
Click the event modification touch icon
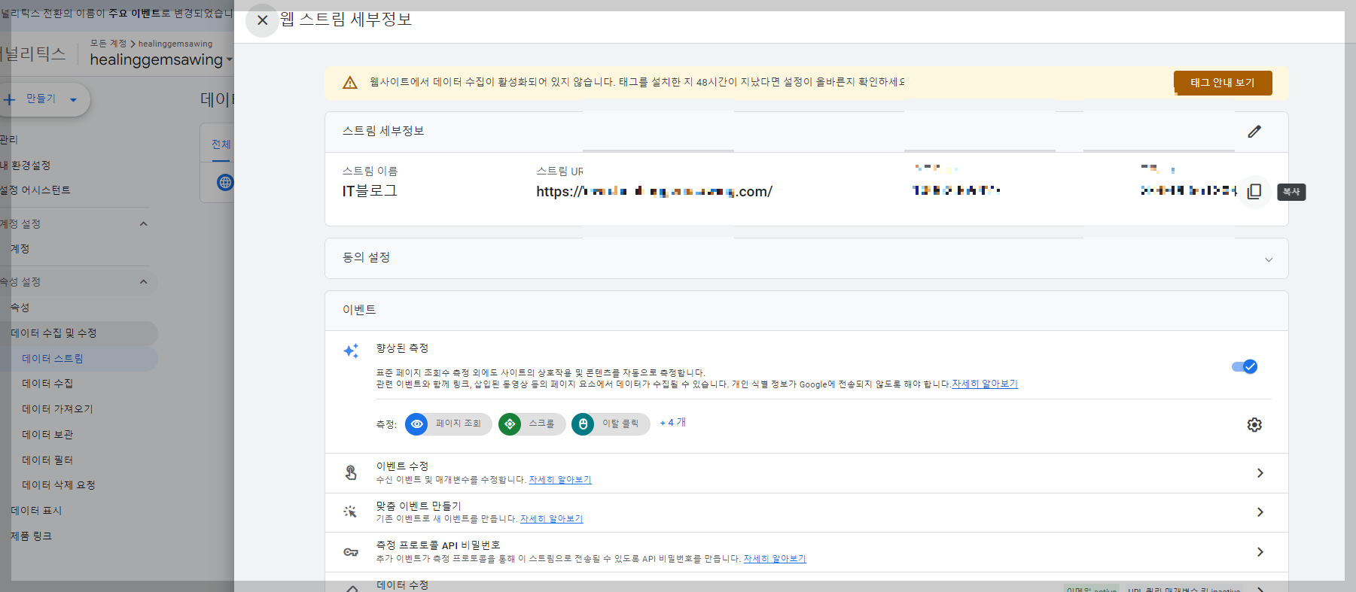tap(351, 472)
